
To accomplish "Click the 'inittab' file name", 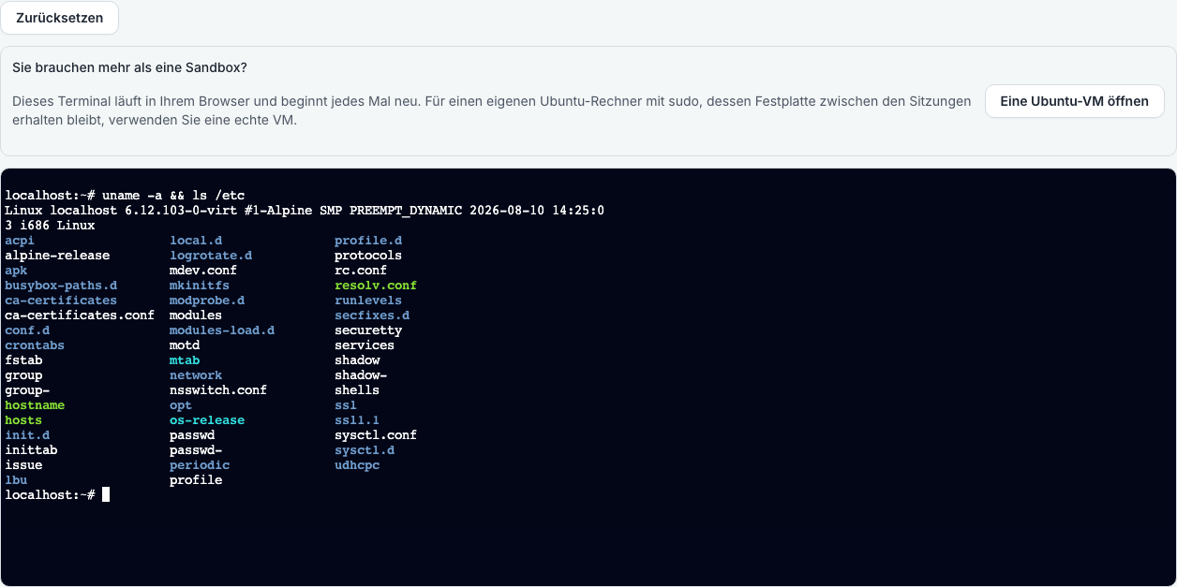I will (x=31, y=450).
